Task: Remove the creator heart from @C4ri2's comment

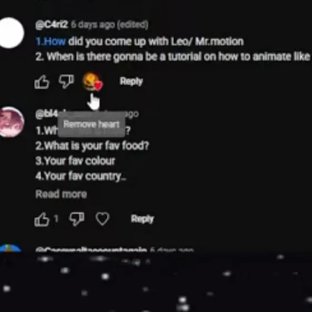Action: (92, 82)
